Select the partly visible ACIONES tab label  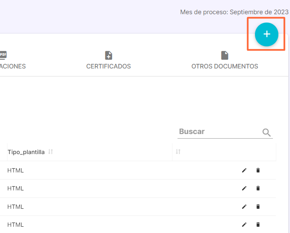coord(13,66)
